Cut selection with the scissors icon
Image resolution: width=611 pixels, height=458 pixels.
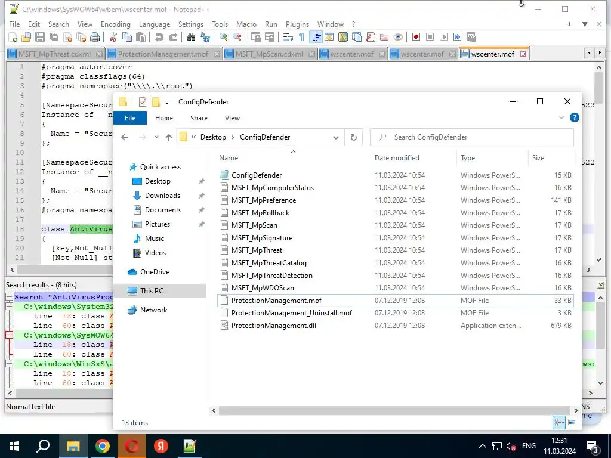[x=113, y=38]
